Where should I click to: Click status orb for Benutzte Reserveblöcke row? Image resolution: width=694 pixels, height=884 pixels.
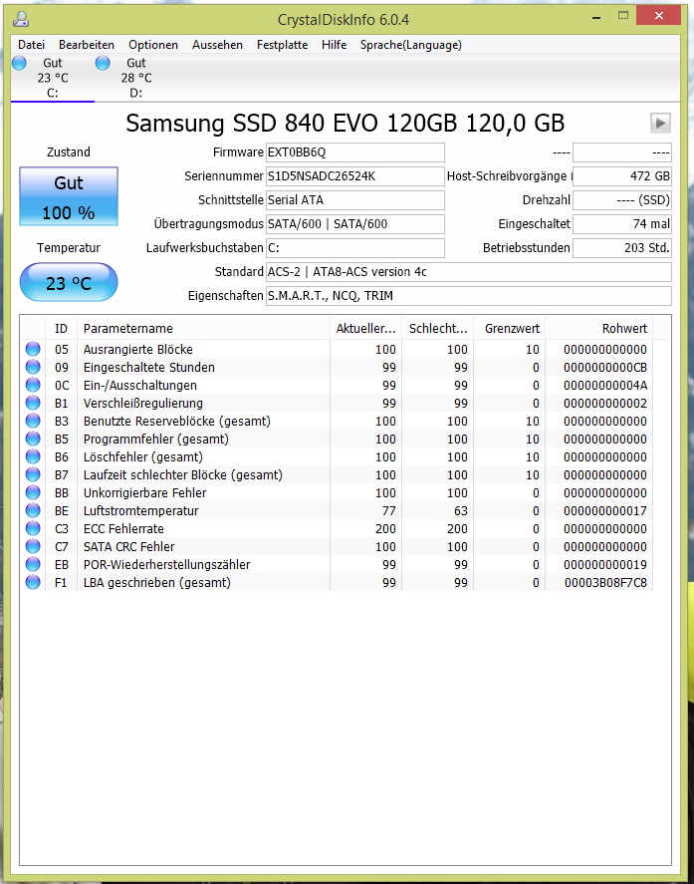click(x=33, y=421)
